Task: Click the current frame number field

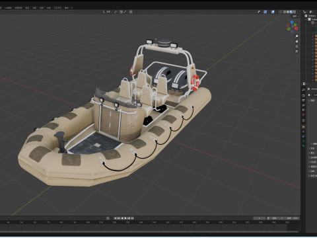Action: 260,218
